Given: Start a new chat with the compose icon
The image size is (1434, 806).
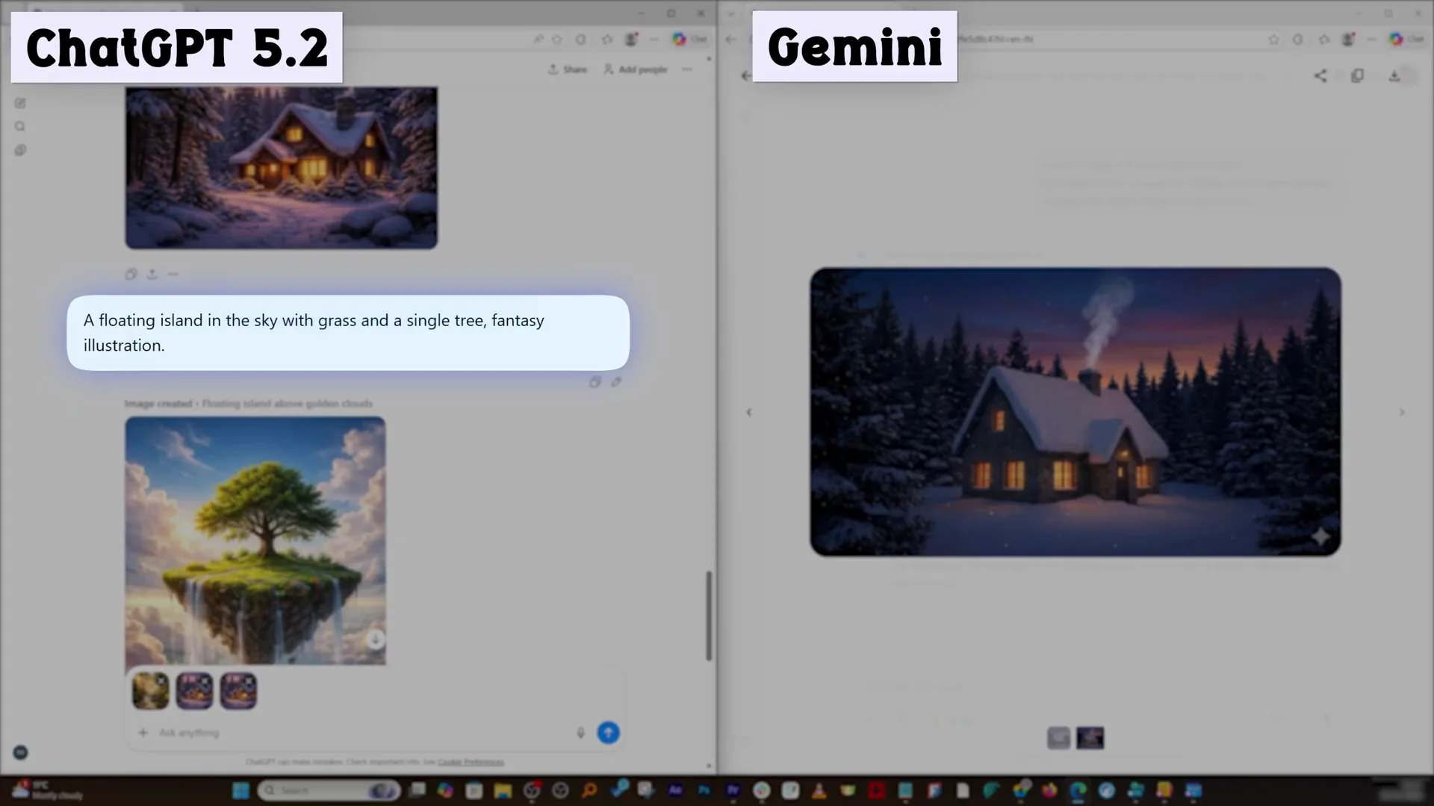Looking at the screenshot, I should [20, 103].
